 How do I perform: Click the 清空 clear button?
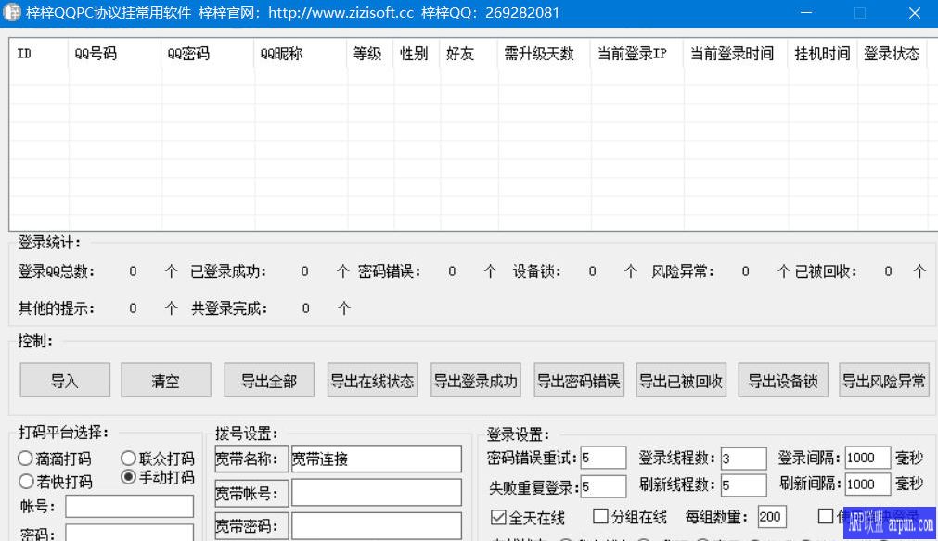pos(166,381)
